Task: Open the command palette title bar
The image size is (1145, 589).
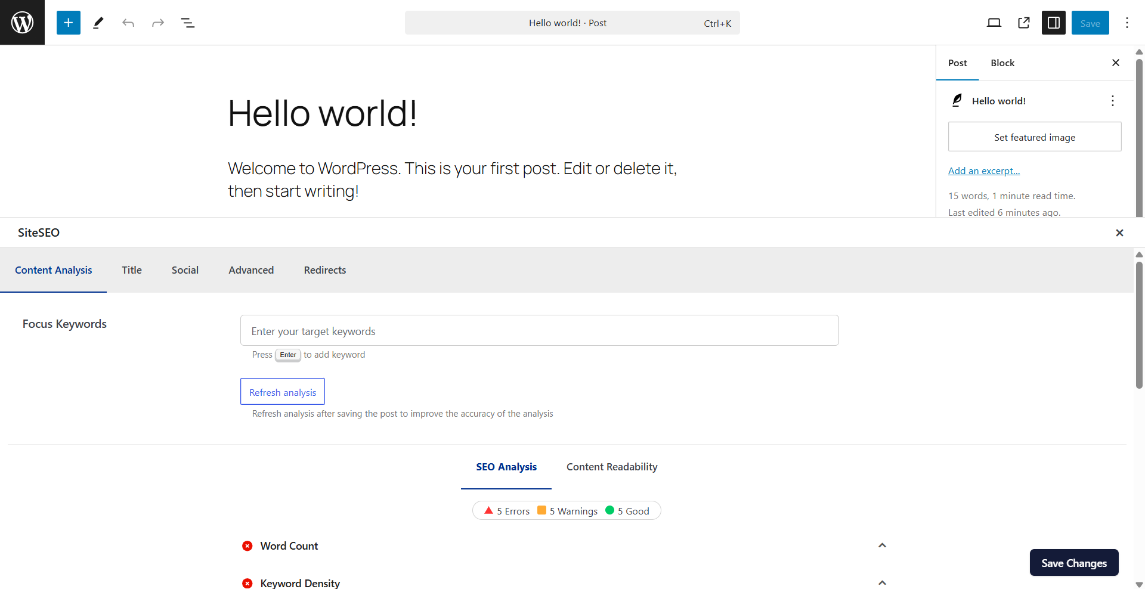Action: (x=572, y=23)
